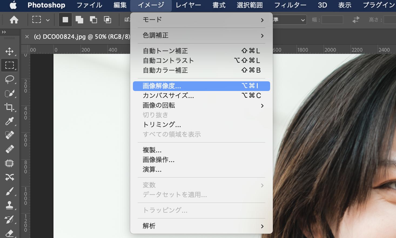The height and width of the screenshot is (238, 396).
Task: Select the Spot Healing Brush tool
Action: pyautogui.click(x=9, y=135)
